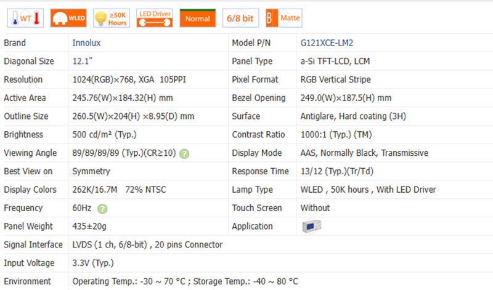The image size is (493, 290).
Task: Select the RGB Vertical Stripe pixel format
Action: point(335,79)
